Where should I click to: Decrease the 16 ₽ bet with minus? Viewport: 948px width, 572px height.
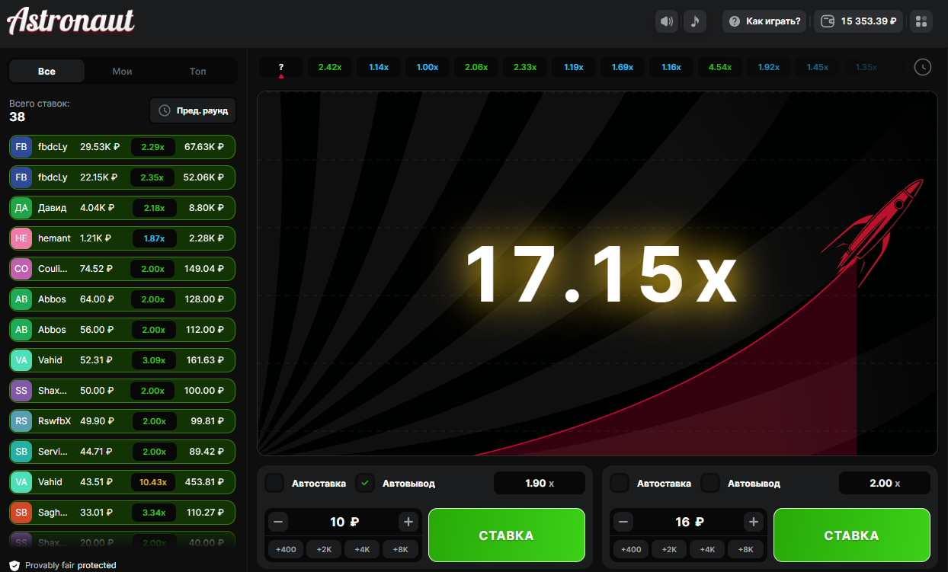pyautogui.click(x=624, y=522)
